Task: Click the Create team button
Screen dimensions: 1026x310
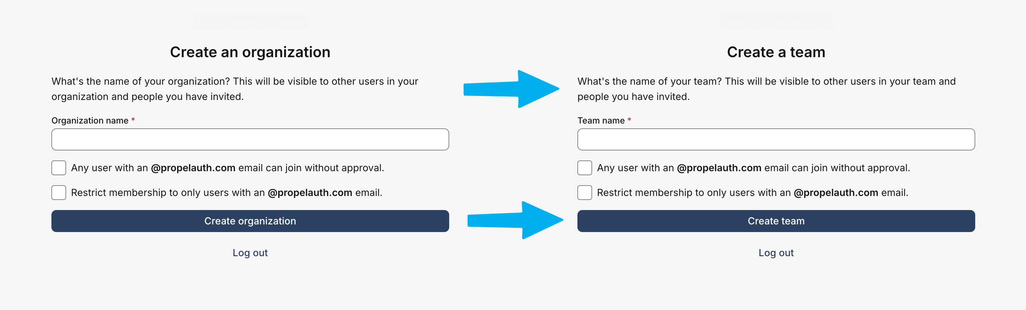Action: pos(775,221)
